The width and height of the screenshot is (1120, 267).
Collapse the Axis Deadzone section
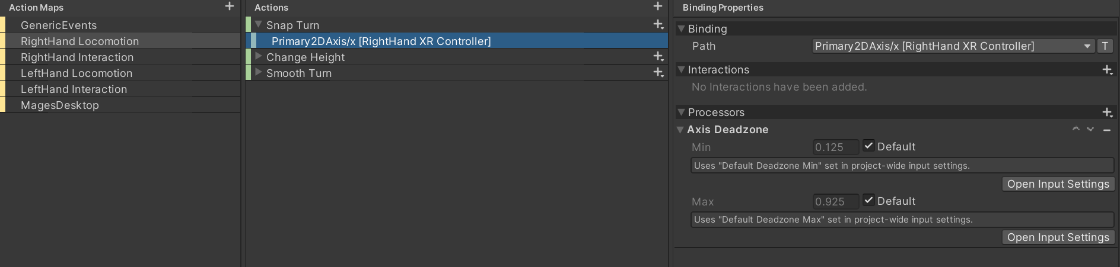tap(680, 129)
